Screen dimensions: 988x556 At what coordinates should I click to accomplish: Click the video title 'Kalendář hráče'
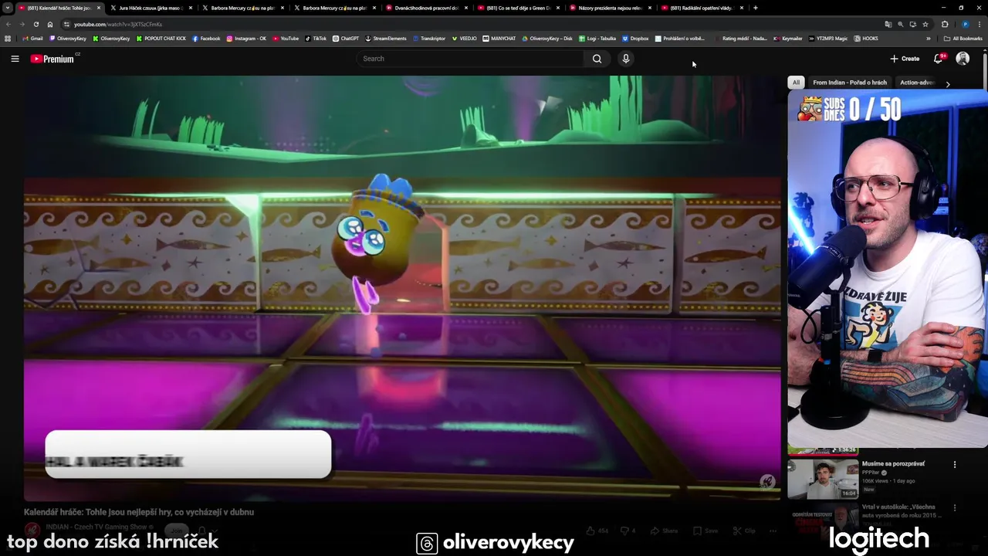coord(139,512)
